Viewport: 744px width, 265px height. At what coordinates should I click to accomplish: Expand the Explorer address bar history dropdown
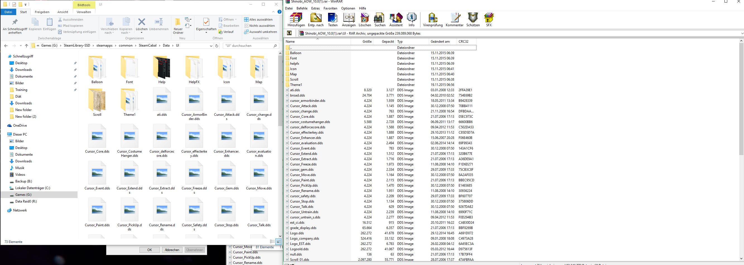point(211,46)
